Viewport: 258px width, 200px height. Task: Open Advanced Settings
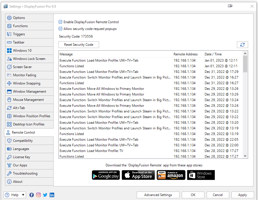click(x=158, y=195)
